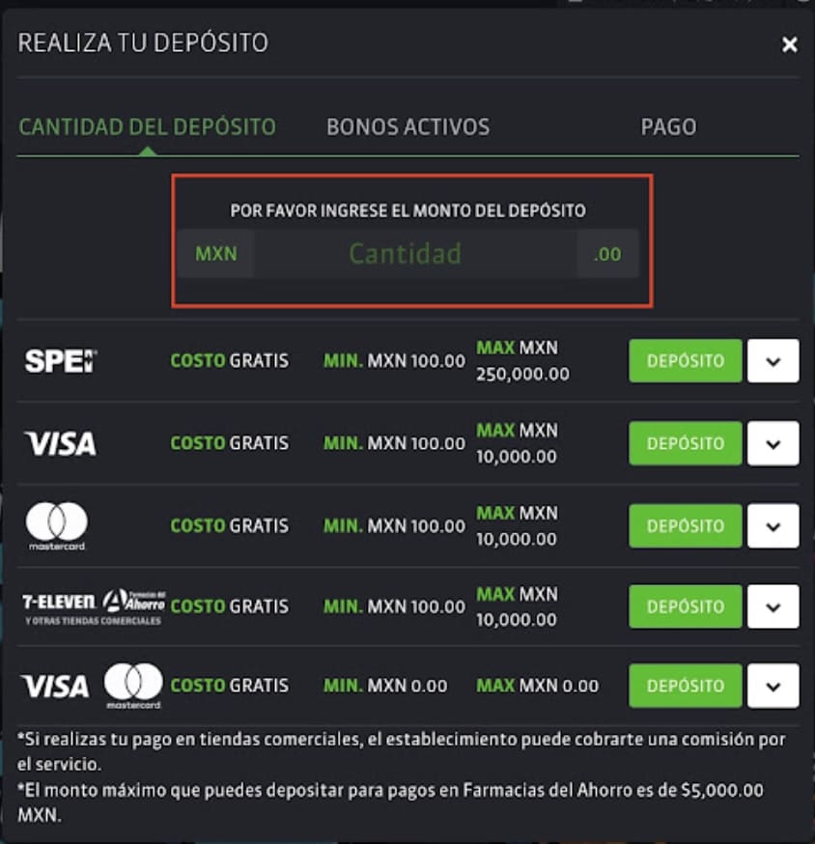Close the deposit dialog

point(789,43)
